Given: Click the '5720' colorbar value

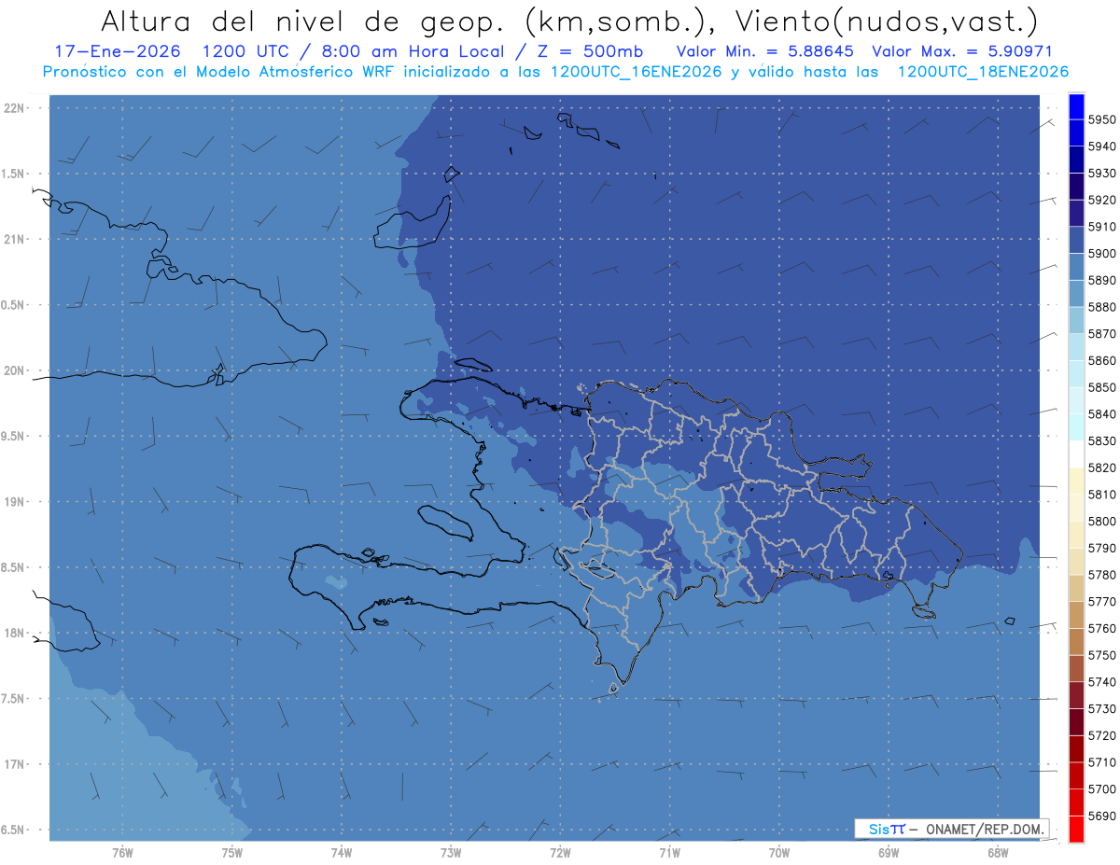Looking at the screenshot, I should click(1101, 736).
